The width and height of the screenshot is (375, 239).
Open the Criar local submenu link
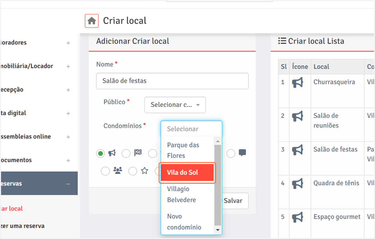point(12,208)
